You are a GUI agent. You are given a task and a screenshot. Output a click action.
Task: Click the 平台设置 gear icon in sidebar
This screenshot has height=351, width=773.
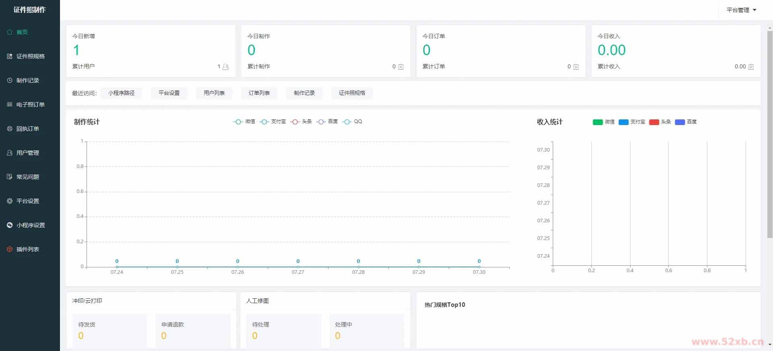click(x=10, y=201)
